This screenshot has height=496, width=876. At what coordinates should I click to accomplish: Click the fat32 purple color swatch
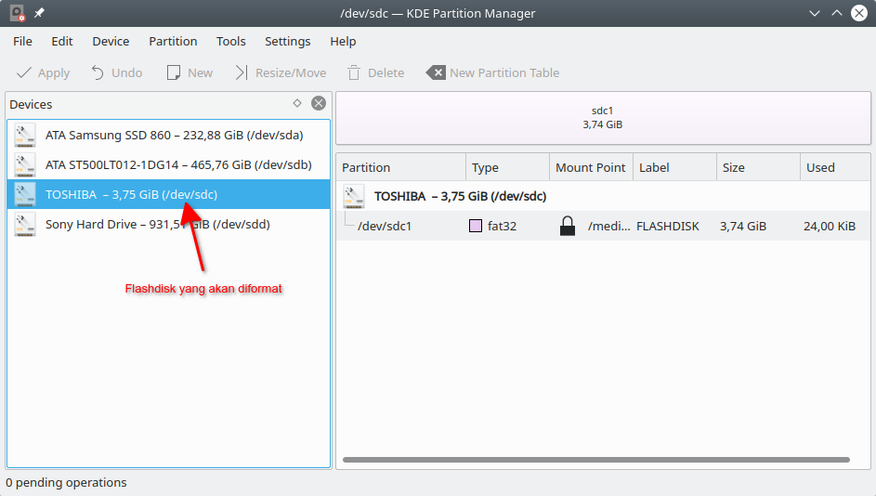(476, 226)
